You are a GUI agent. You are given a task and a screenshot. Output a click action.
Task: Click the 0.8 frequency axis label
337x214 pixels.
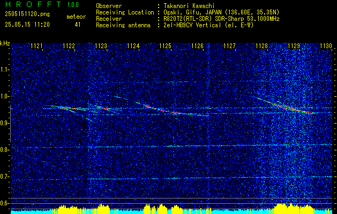coord(4,150)
